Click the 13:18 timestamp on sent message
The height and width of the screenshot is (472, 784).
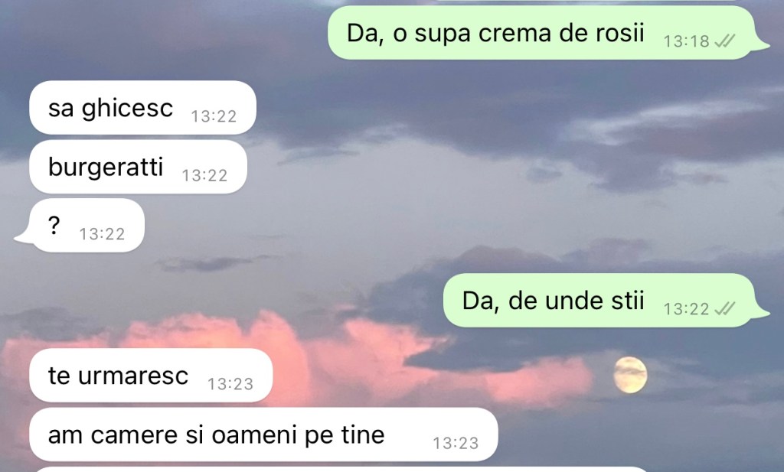(x=687, y=41)
